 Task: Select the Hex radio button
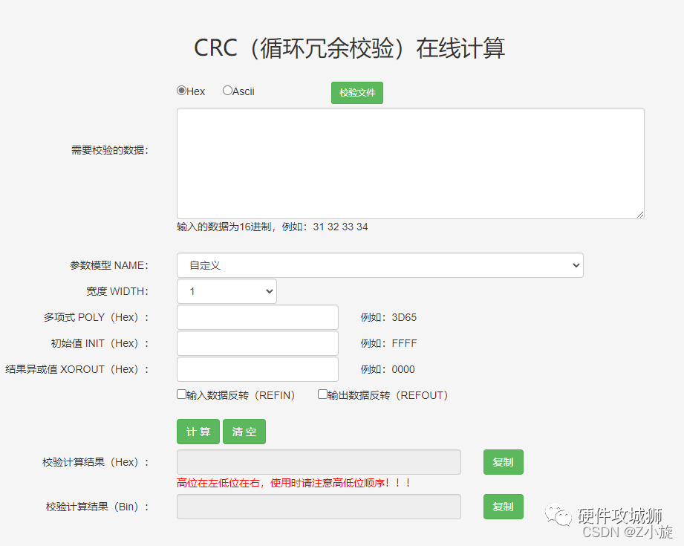pos(181,90)
